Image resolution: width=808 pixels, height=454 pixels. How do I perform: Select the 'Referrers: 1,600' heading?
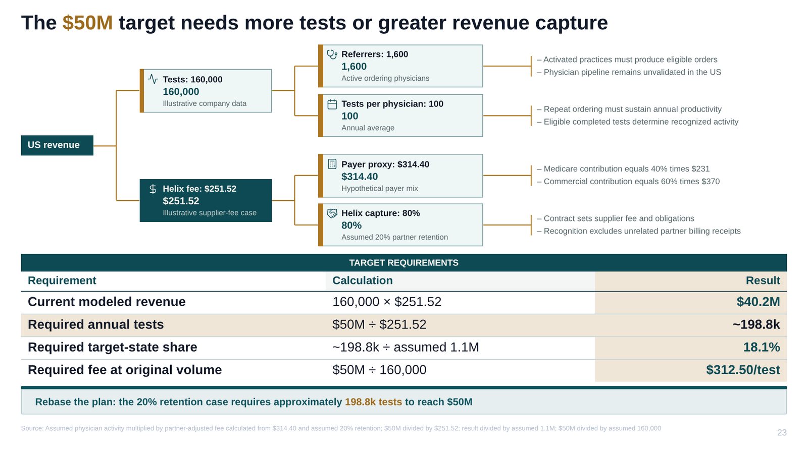(x=375, y=54)
